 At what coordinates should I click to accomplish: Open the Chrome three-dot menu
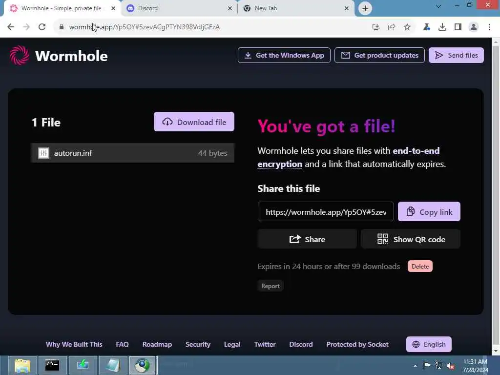tap(489, 27)
